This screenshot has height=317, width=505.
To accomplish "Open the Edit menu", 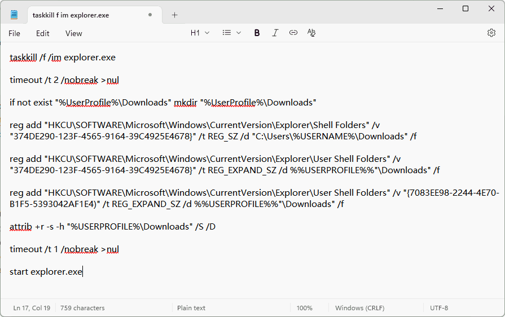I will 43,33.
